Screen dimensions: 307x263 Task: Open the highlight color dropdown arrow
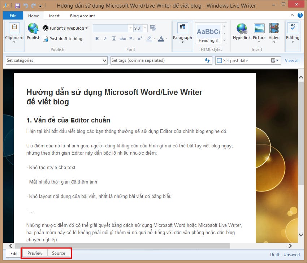155,38
